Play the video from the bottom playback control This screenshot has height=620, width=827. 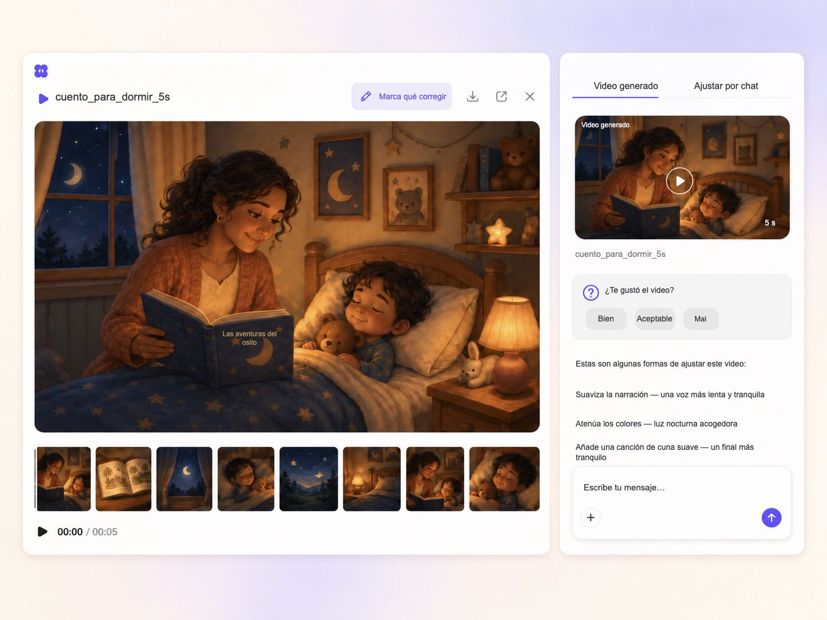(x=42, y=532)
